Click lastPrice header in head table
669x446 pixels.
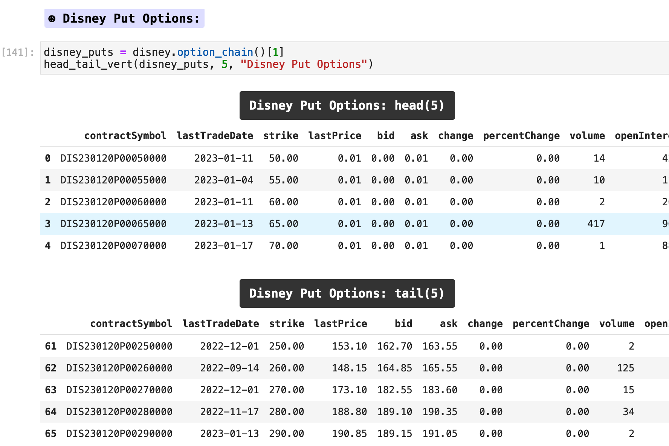(334, 136)
